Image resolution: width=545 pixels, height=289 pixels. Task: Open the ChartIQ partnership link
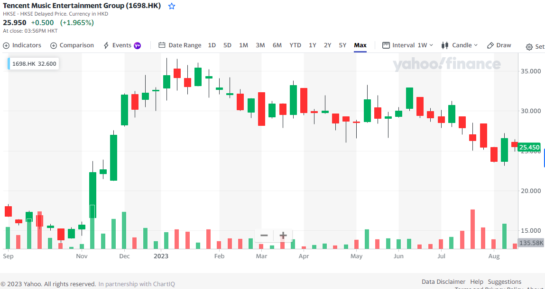[x=137, y=284]
